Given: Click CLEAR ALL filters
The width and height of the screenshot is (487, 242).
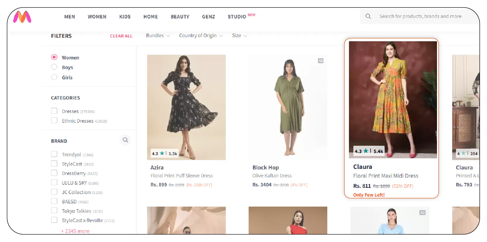Looking at the screenshot, I should pos(121,36).
